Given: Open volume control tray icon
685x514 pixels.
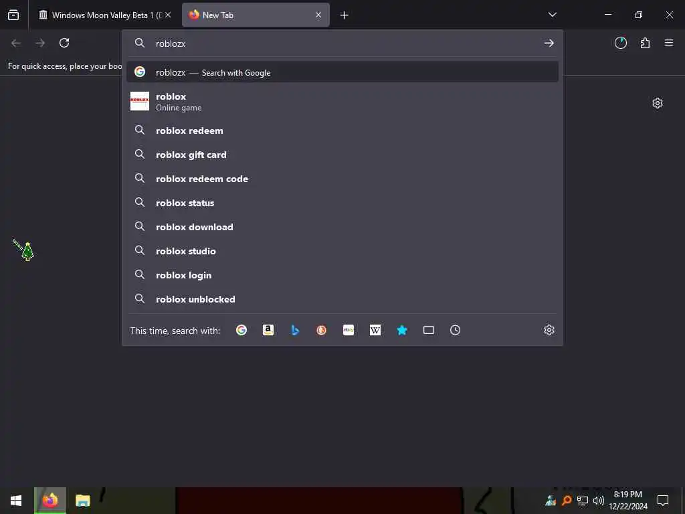Looking at the screenshot, I should click(x=599, y=500).
